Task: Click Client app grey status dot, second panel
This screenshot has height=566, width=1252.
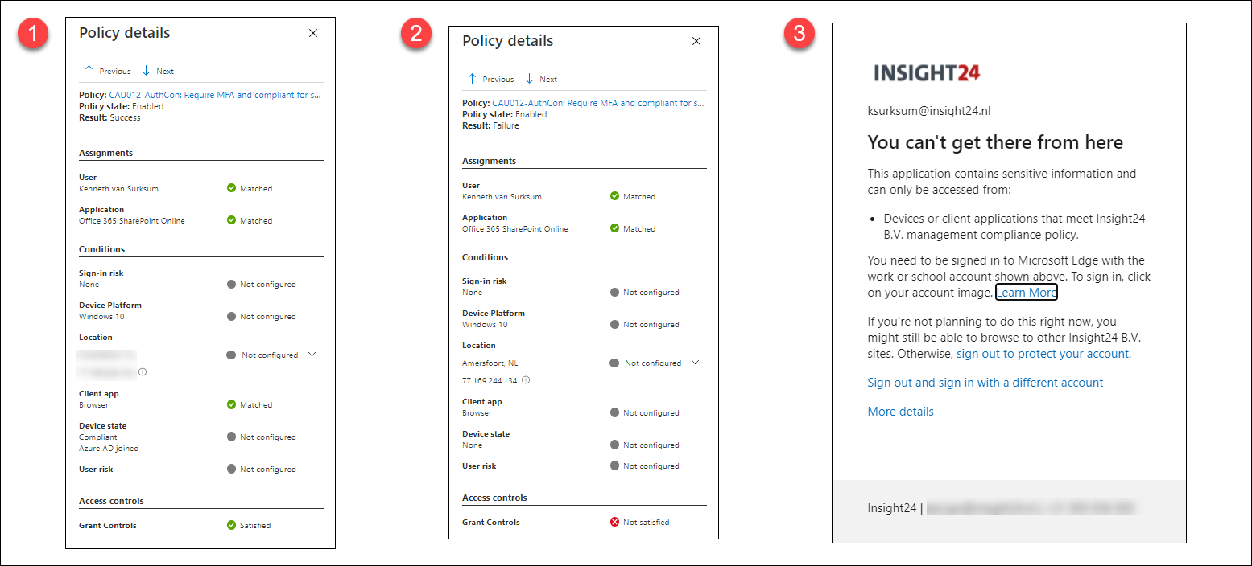Action: (614, 412)
